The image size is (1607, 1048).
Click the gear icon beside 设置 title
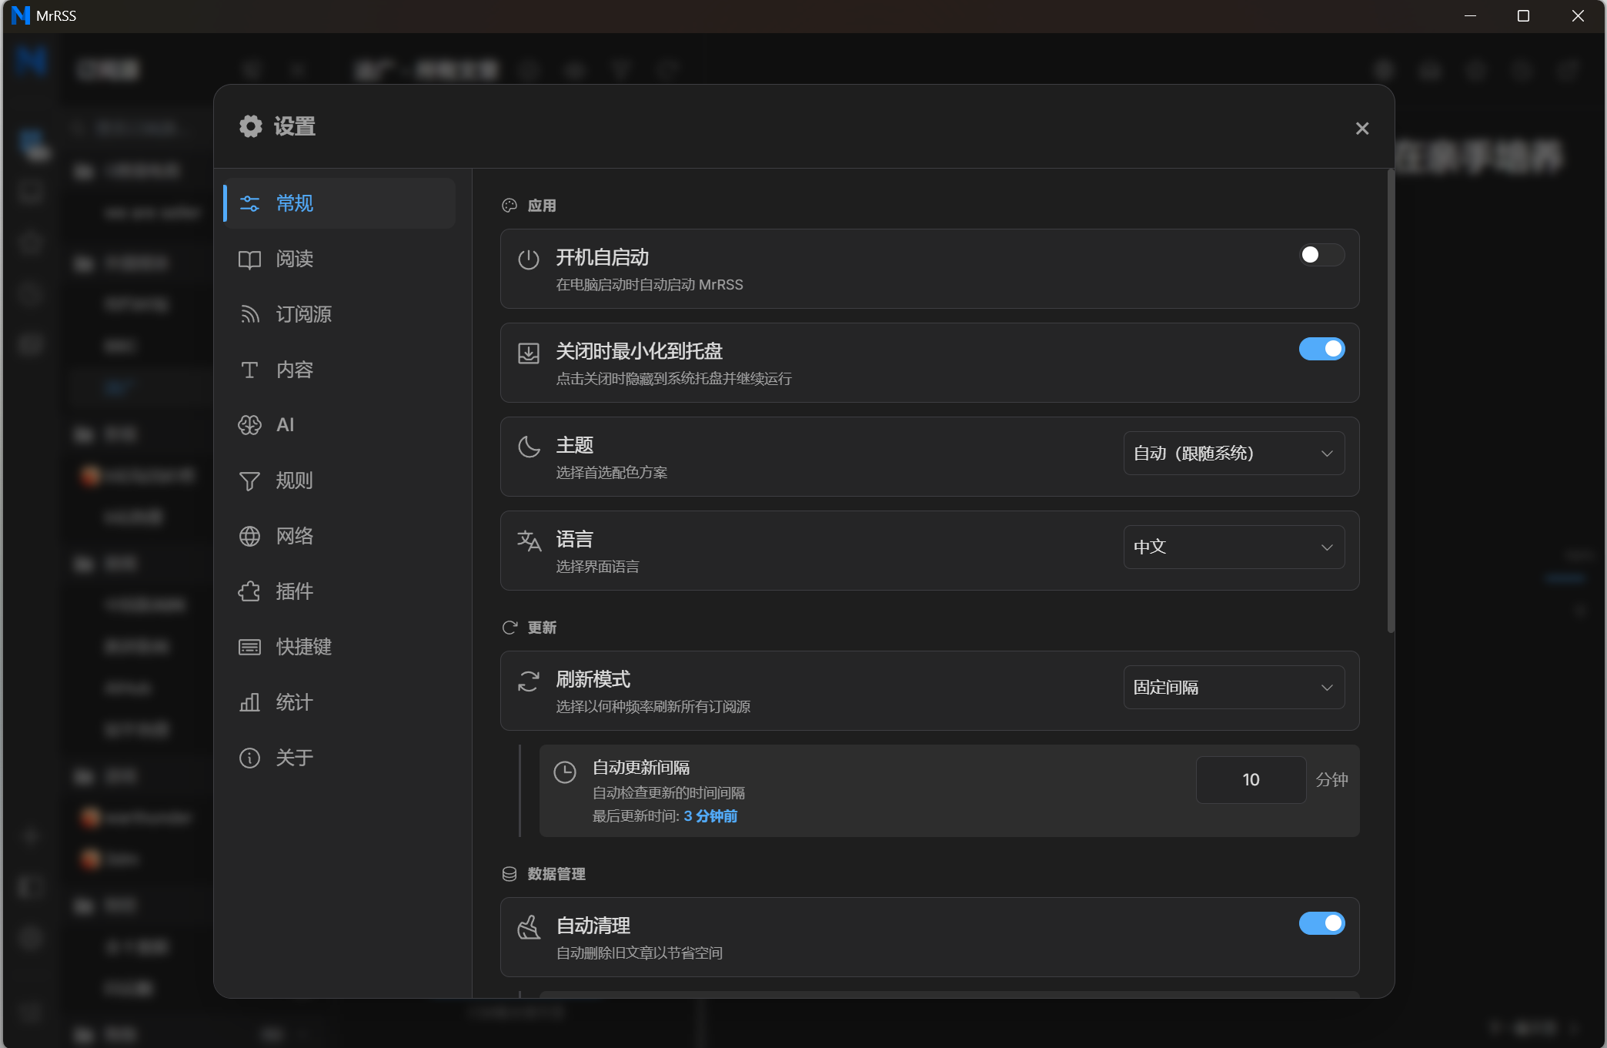click(x=251, y=126)
